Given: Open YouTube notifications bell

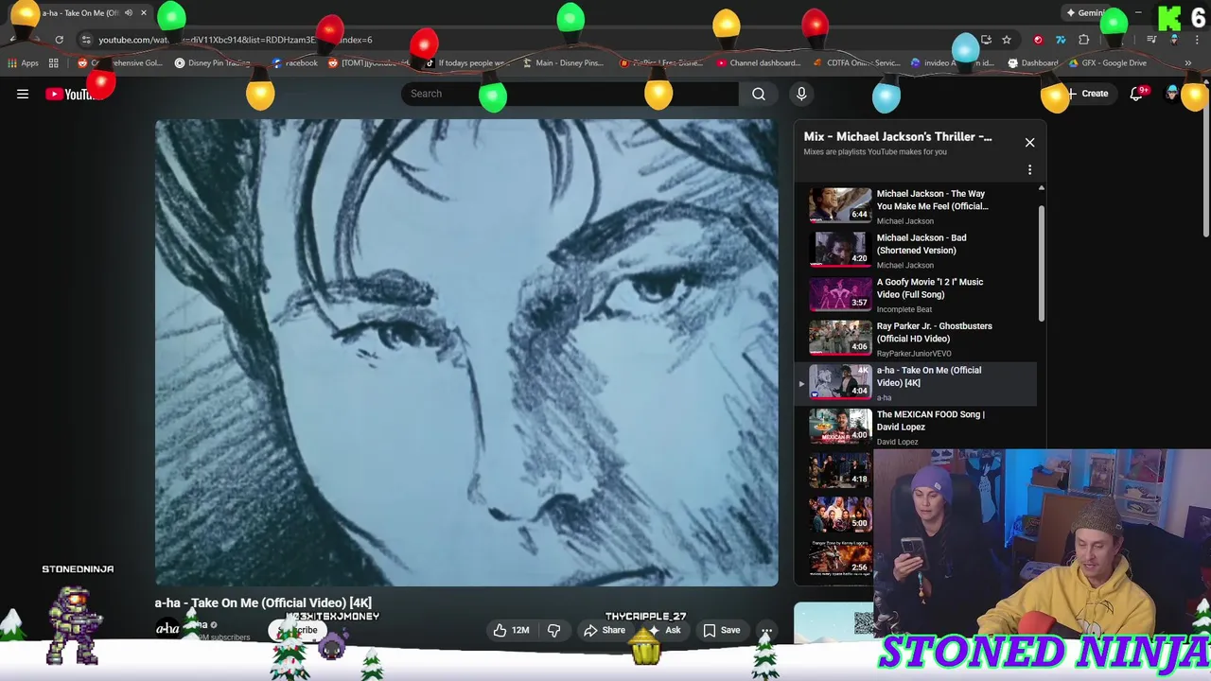Looking at the screenshot, I should (1136, 94).
